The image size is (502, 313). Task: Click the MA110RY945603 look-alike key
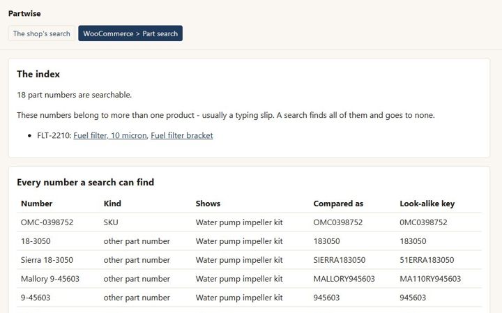(430, 279)
